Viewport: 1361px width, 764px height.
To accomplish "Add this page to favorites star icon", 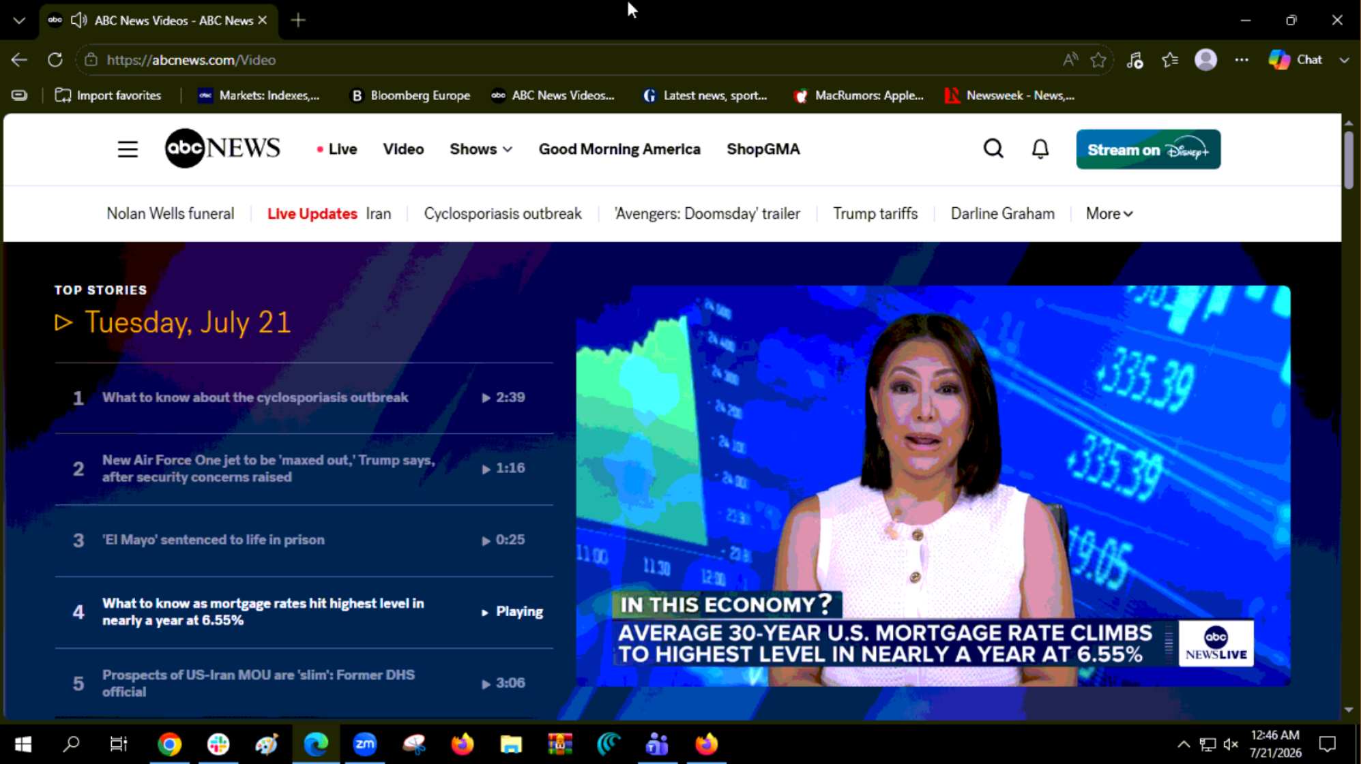I will 1098,60.
